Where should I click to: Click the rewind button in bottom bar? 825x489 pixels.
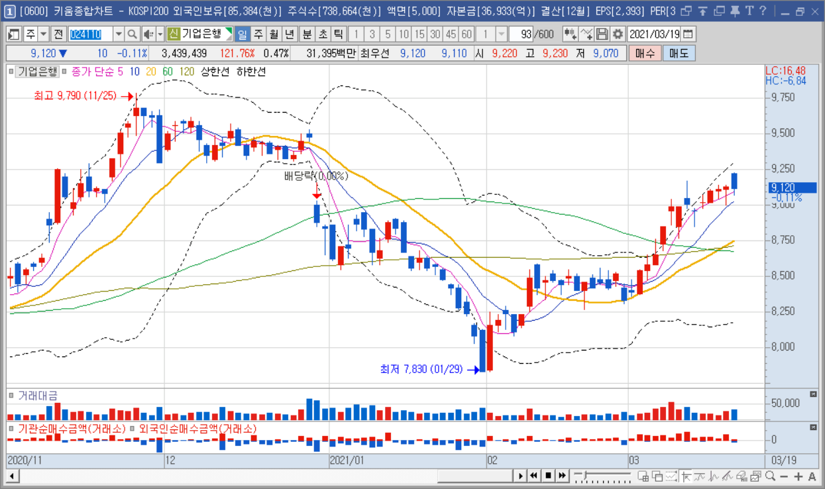point(534,476)
